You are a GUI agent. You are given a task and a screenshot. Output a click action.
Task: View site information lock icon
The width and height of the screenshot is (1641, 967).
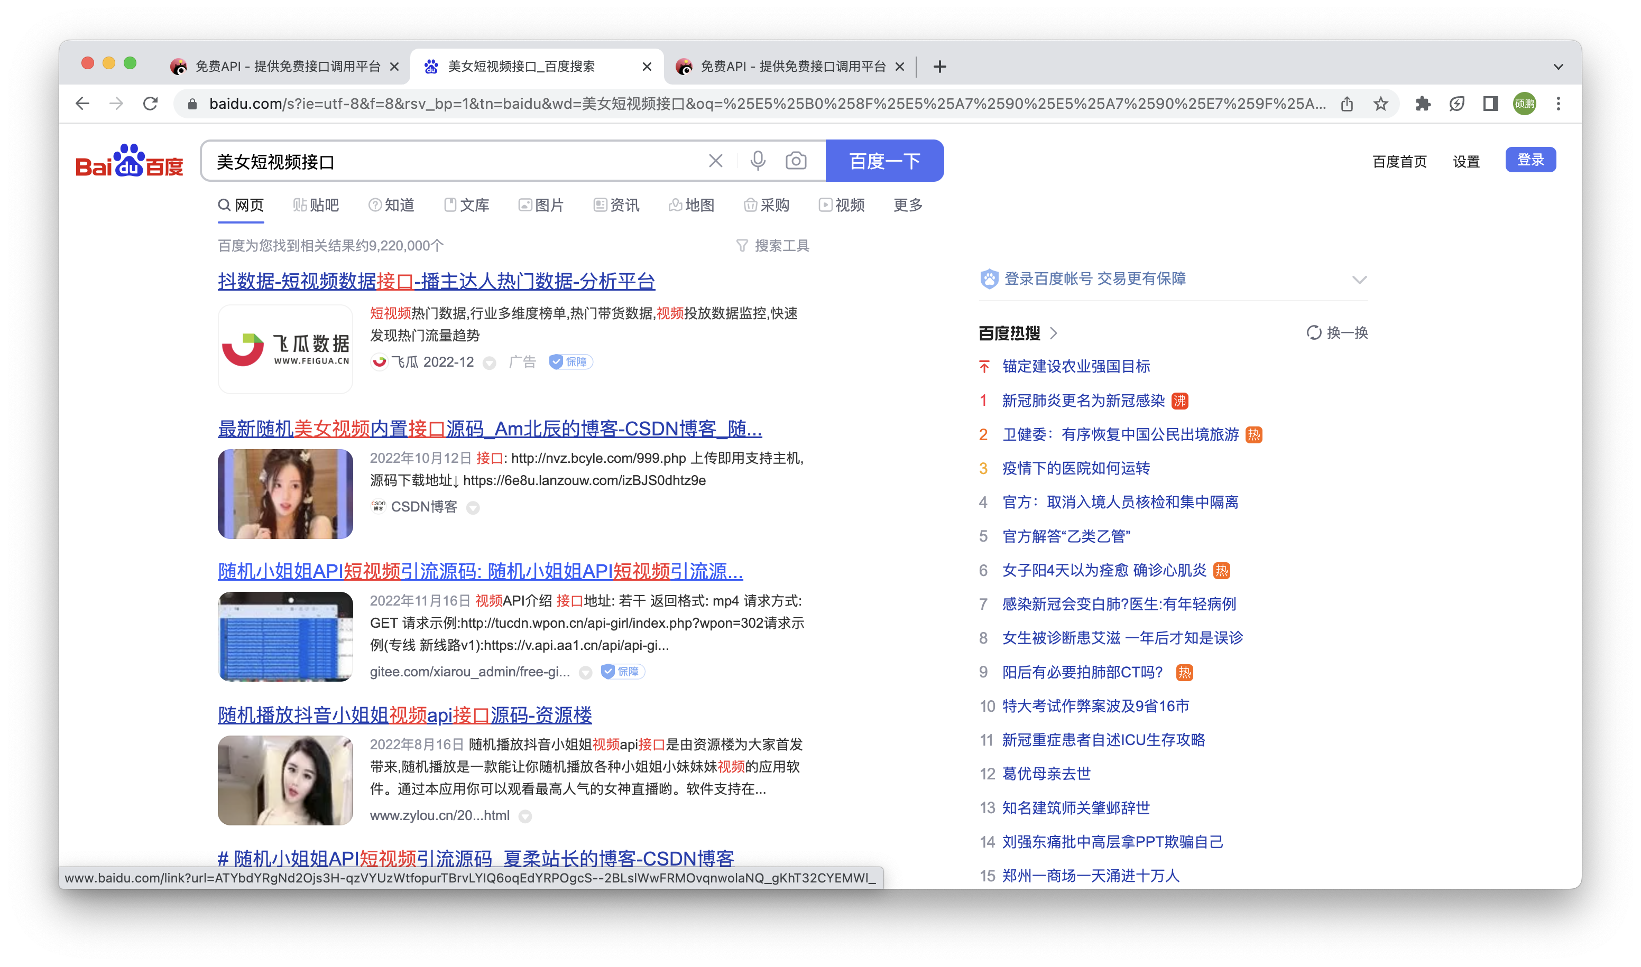coord(192,104)
